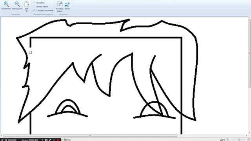Open Во весь экран (full screen) view
Image resolution: width=251 pixels, height=141 pixels.
[x=60, y=4]
